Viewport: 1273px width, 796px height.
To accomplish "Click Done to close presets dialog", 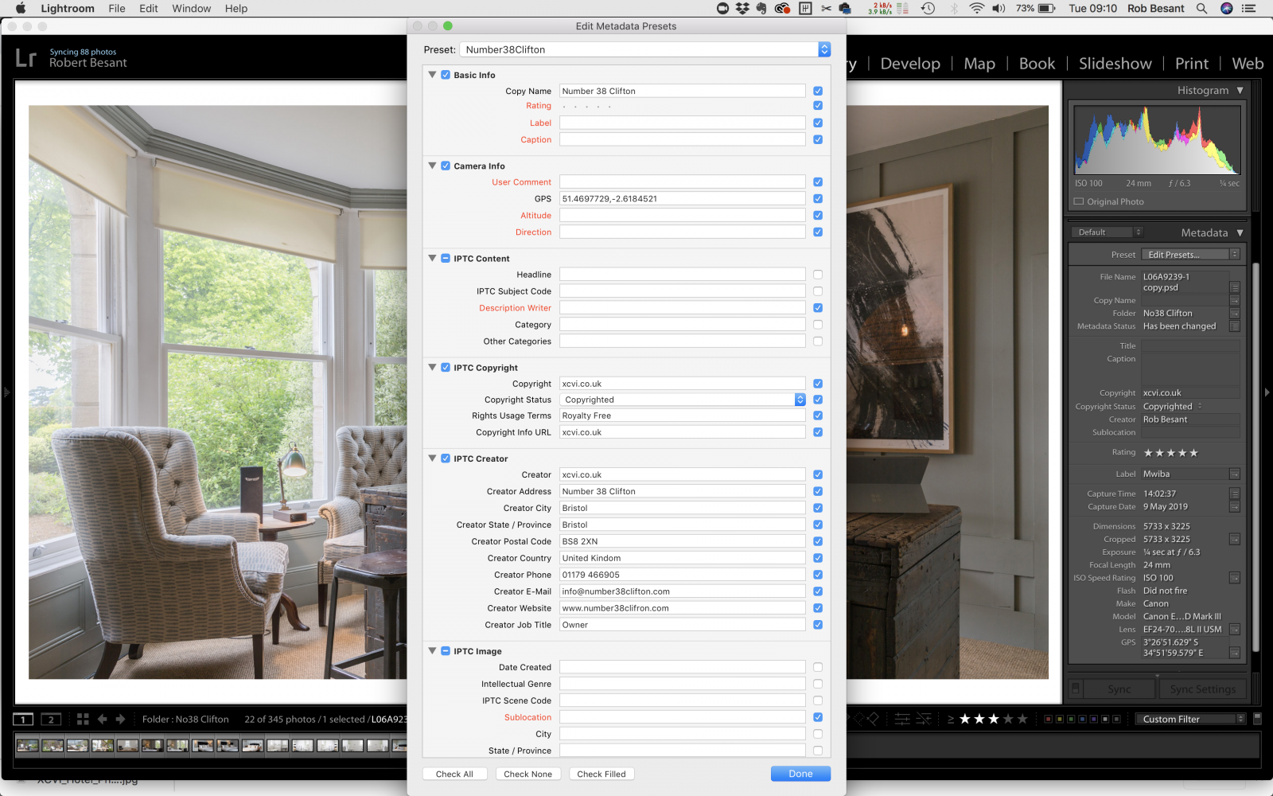I will pyautogui.click(x=800, y=774).
